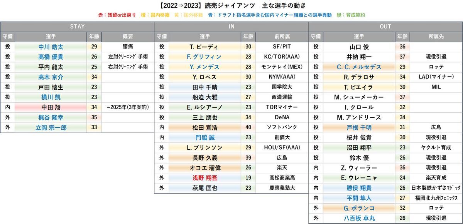Viewport: 463px width, 224px height.
Task: Select player T. ビエイラ
Action: pyautogui.click(x=359, y=87)
